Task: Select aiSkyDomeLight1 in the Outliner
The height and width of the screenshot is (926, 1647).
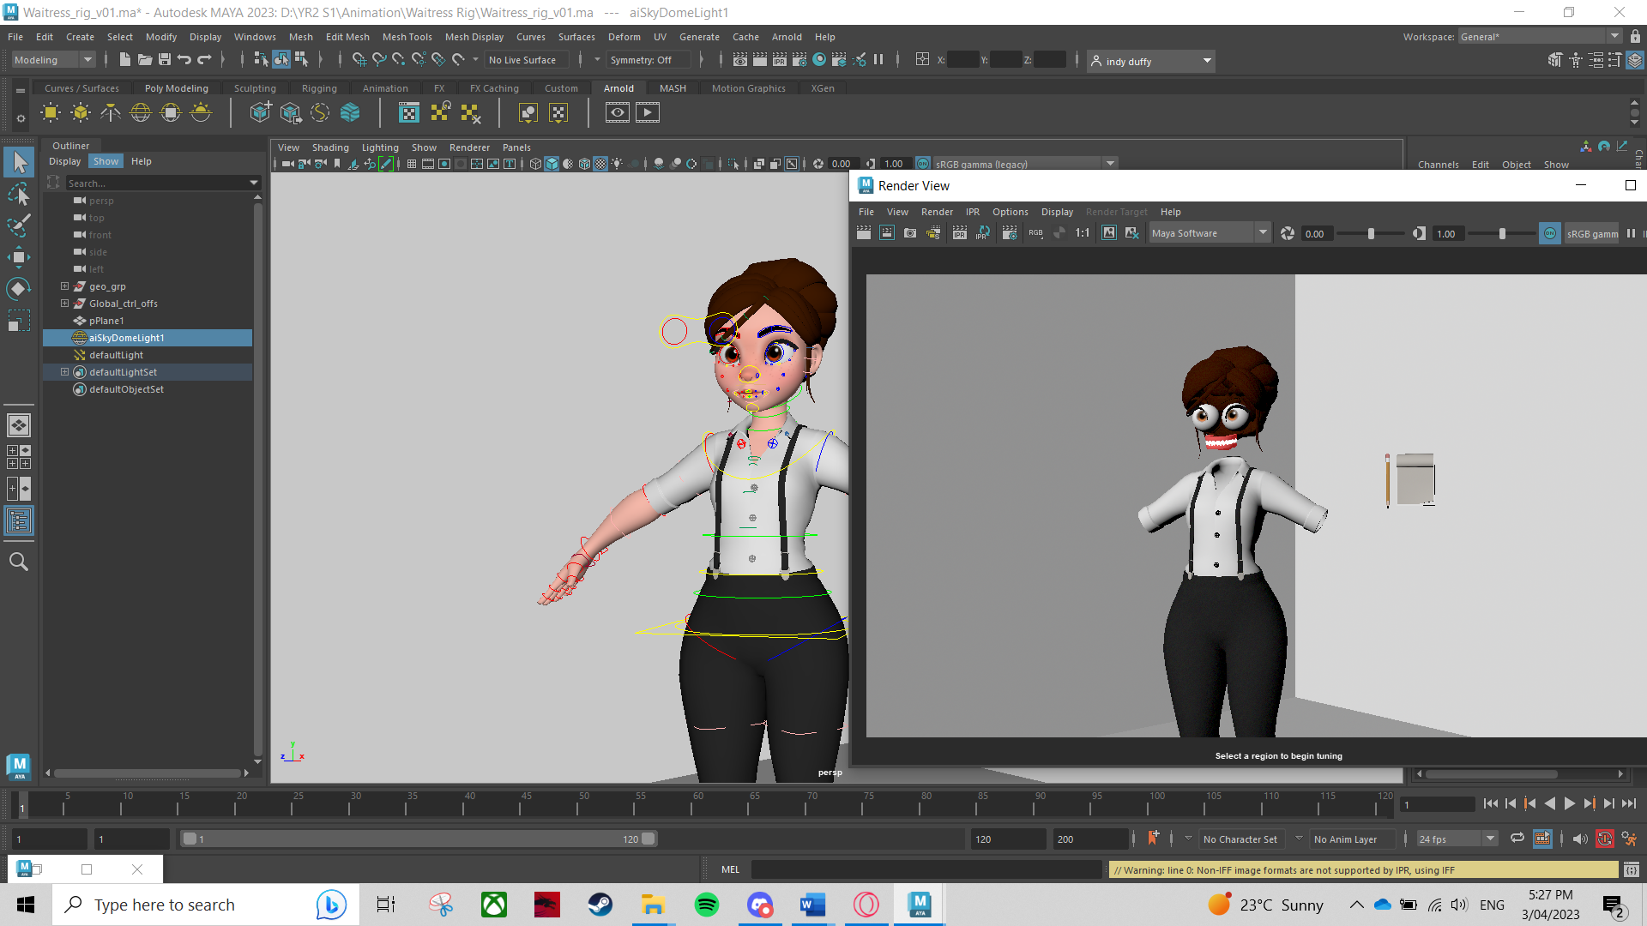Action: coord(127,337)
